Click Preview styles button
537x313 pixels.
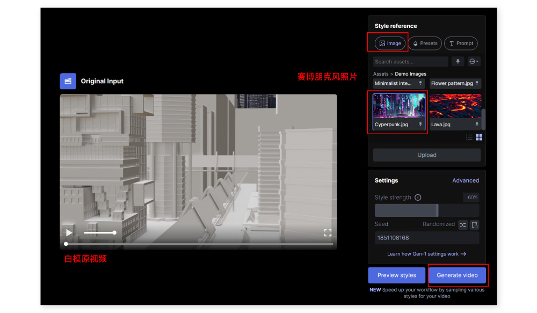coord(397,275)
